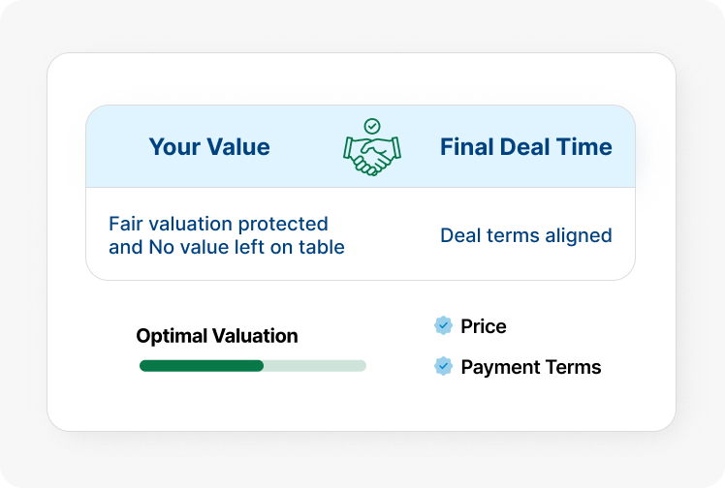Click the verified badge icon beside Price
Image resolution: width=725 pixels, height=488 pixels.
[x=444, y=326]
